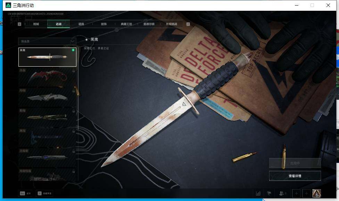Click the previous-tab Q key icon
The width and height of the screenshot is (339, 201).
[x=19, y=24]
